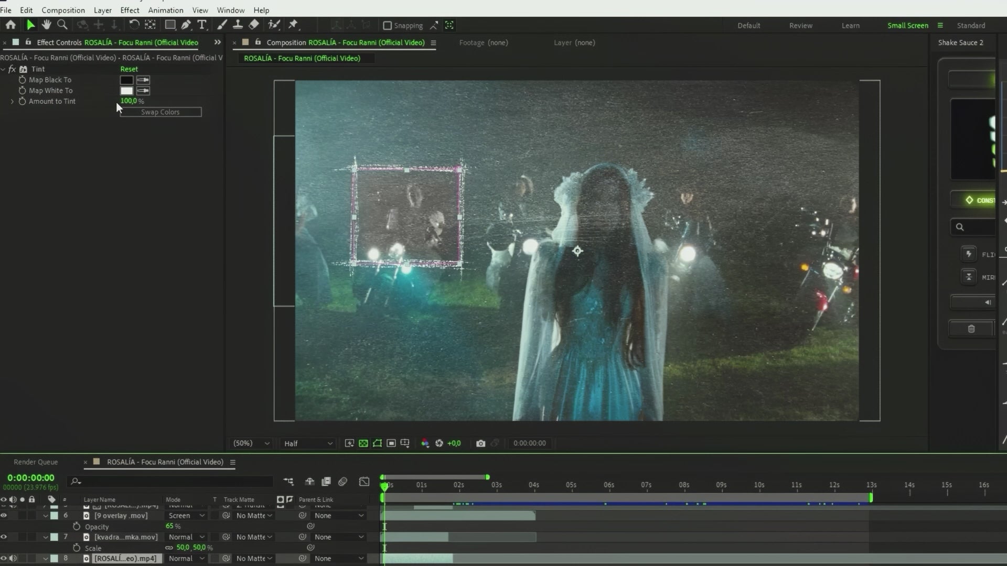Hide the 9 overlay .mov layer
Screen dimensions: 1007x566
click(4, 516)
